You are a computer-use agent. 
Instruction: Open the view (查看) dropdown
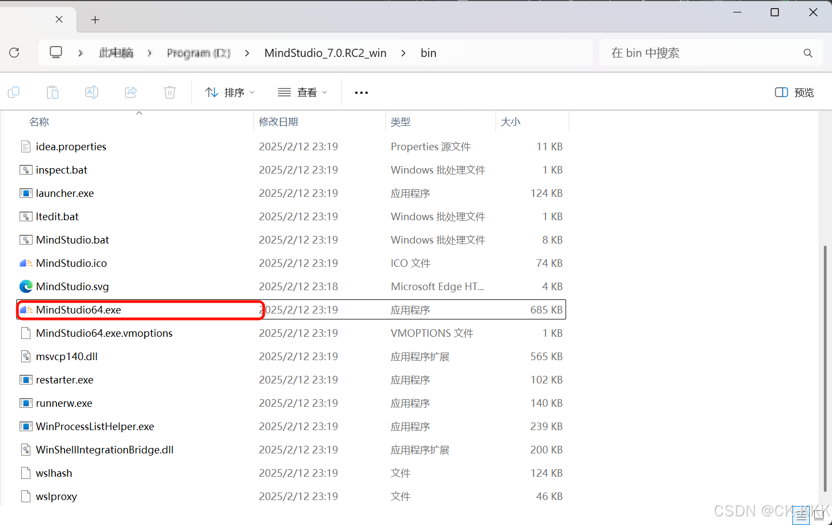(303, 93)
